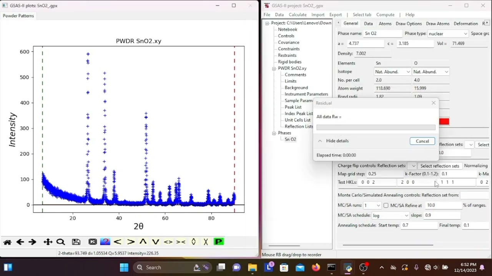Compress Y axis with X-shaped icon
Viewport: 492px width, 276px height.
206,242
